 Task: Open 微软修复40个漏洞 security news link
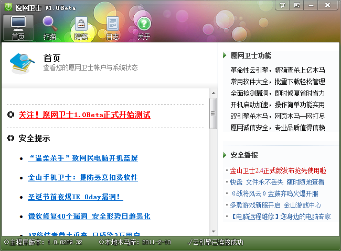click(89, 216)
